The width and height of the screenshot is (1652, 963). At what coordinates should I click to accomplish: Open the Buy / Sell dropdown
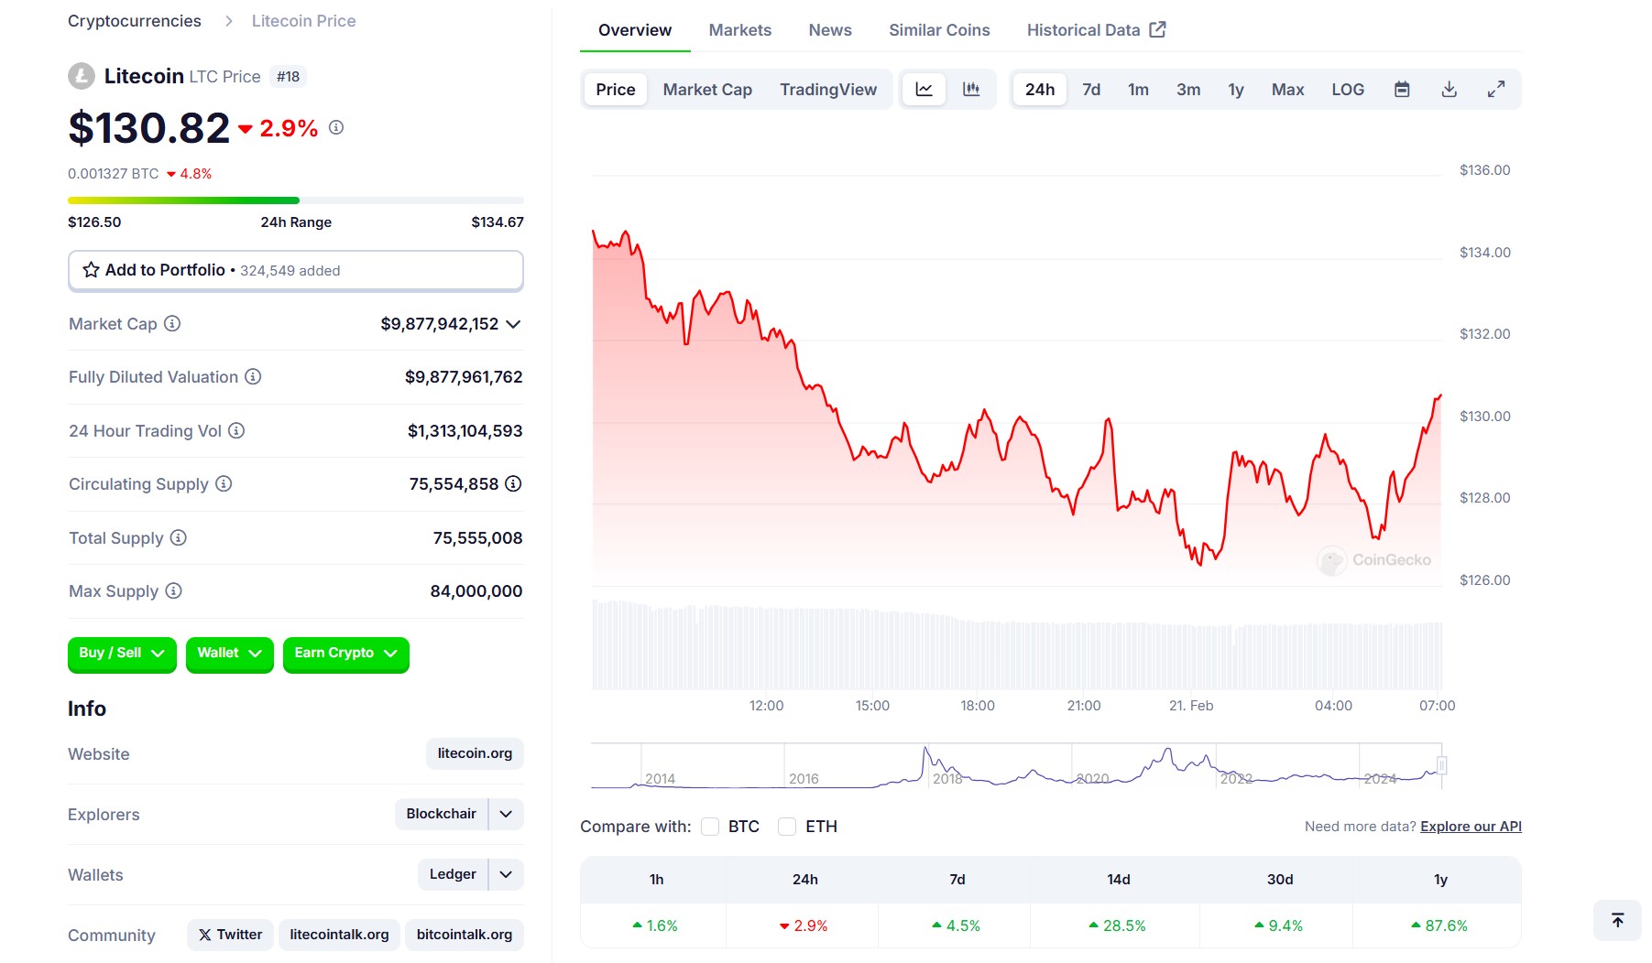122,654
